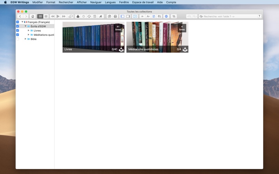The height and width of the screenshot is (174, 279).
Task: Click the previous search result icon
Action: [189, 16]
